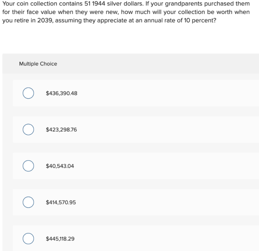
Task: Click the $436,390.48 answer text
Action: (x=62, y=93)
